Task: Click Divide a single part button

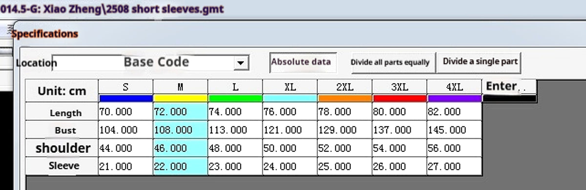Action: click(479, 62)
